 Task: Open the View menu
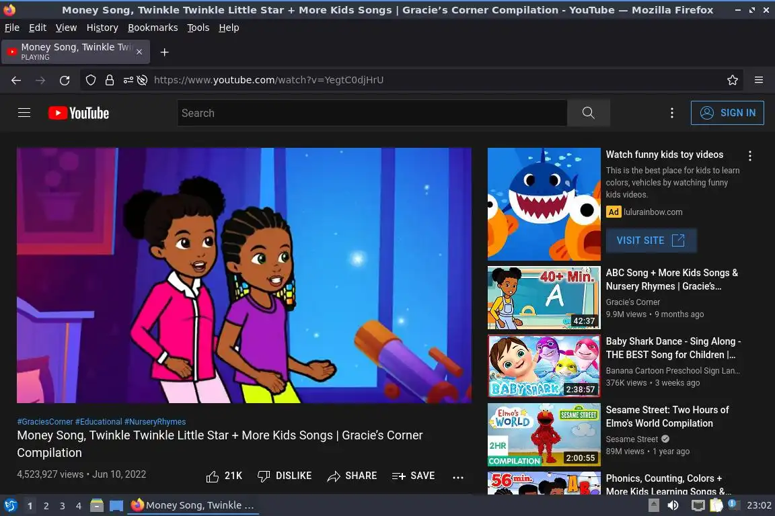pos(66,28)
